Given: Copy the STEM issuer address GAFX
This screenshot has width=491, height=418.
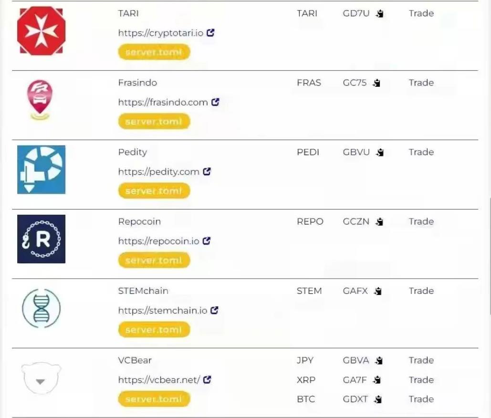Looking at the screenshot, I should click(x=378, y=291).
